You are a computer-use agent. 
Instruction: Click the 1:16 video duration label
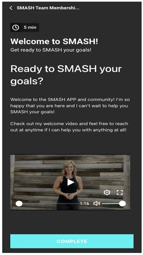point(84,203)
